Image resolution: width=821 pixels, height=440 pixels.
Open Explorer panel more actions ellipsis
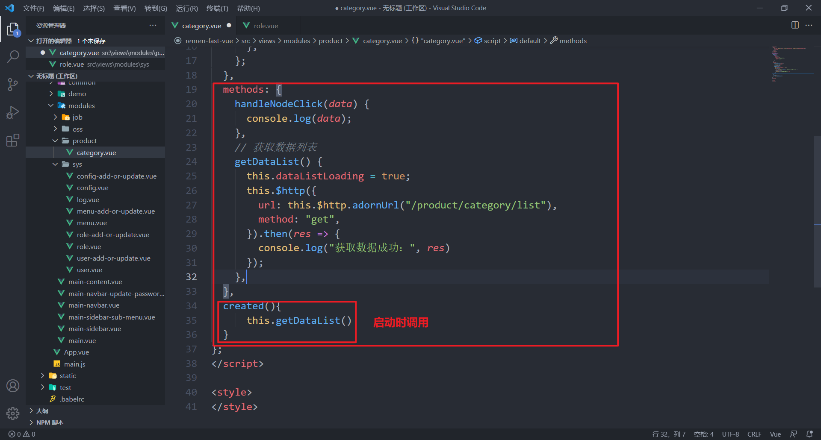point(153,26)
